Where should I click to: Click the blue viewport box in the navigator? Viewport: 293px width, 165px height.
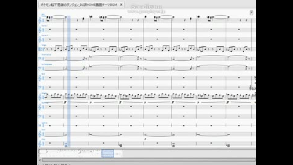(x=108, y=153)
